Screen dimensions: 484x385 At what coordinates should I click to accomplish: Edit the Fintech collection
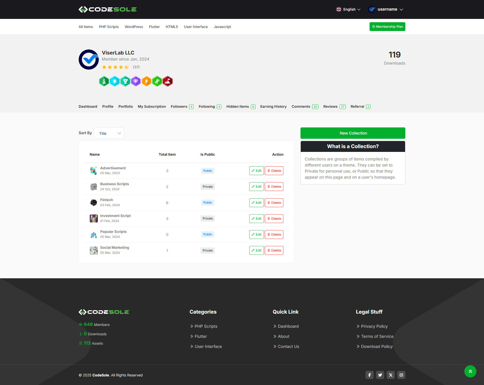pos(256,203)
